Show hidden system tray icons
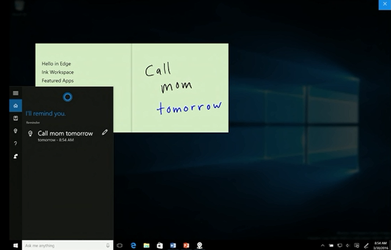 pos(323,246)
